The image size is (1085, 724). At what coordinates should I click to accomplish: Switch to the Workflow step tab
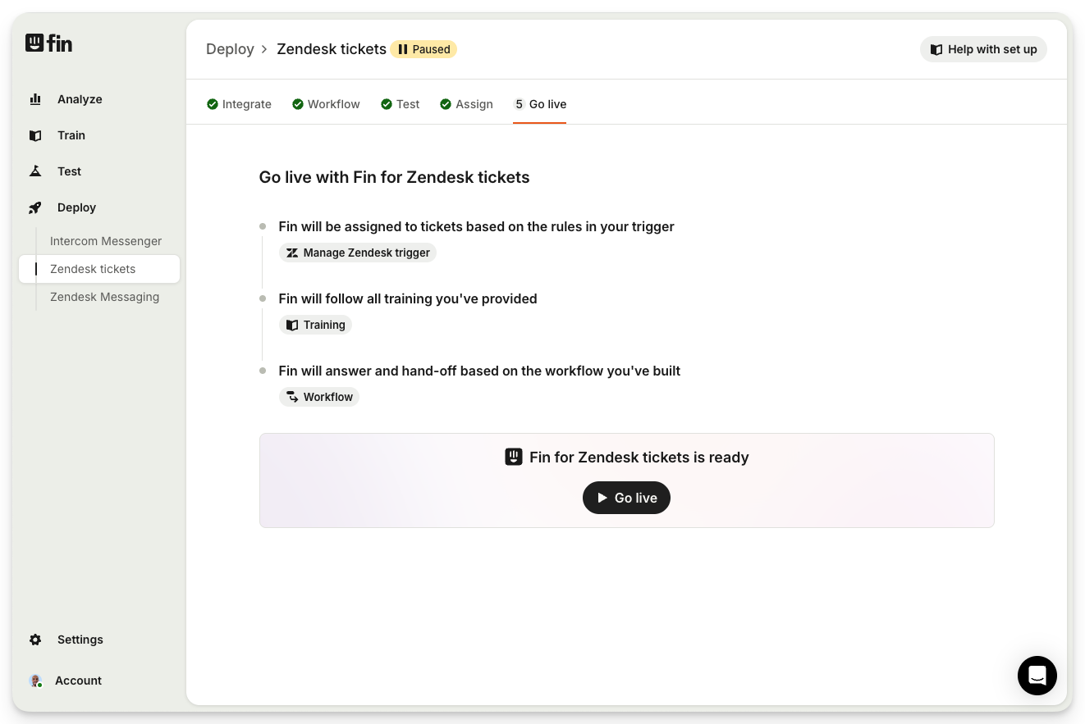click(326, 104)
